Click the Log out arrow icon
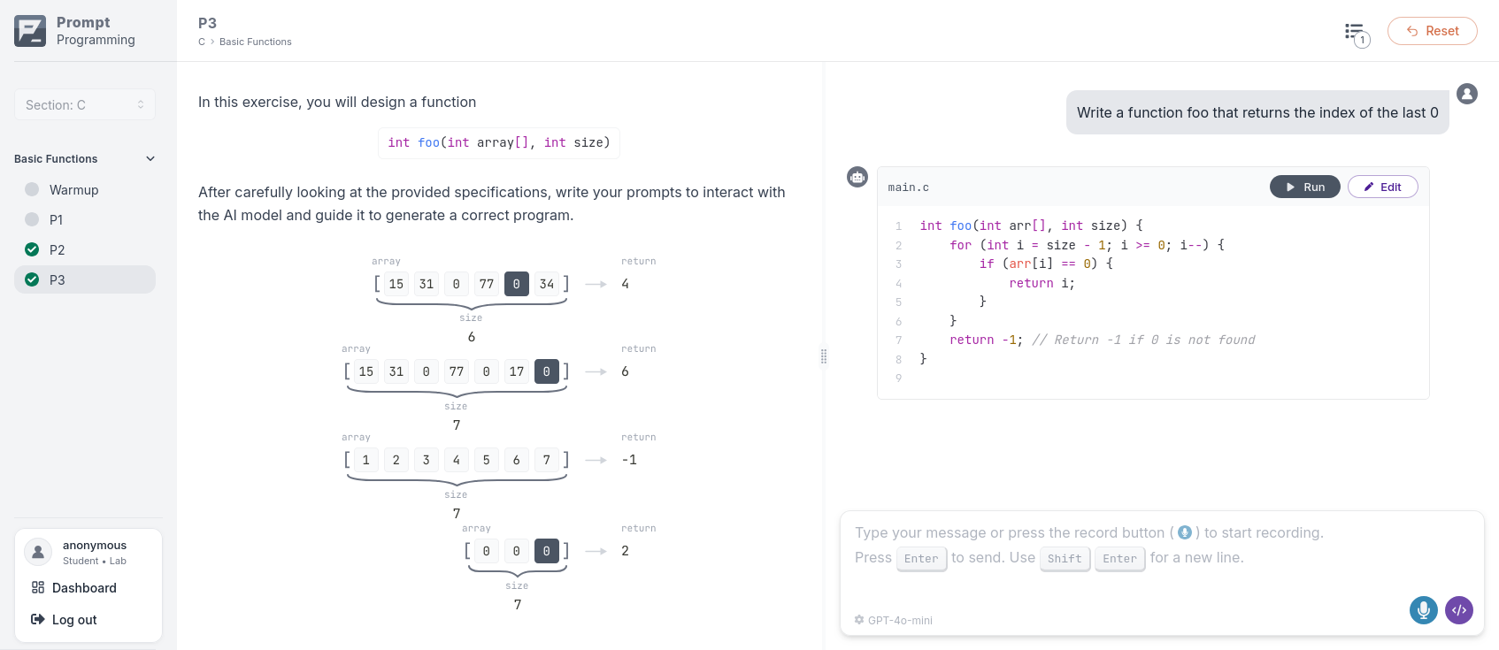Viewport: 1499px width, 650px height. [38, 620]
